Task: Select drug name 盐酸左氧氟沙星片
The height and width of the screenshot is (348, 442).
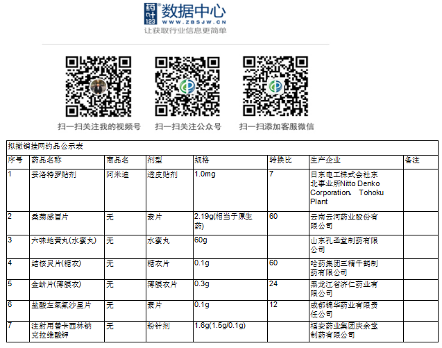Action: pyautogui.click(x=62, y=306)
